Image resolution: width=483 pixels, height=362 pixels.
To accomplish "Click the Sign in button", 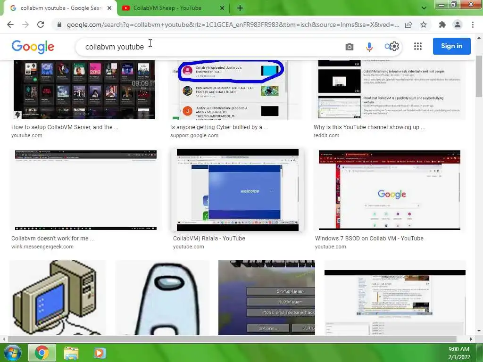I will point(451,46).
